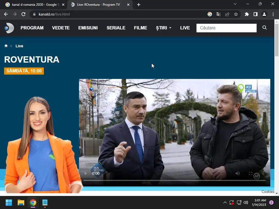Click the SÂMBĂTĂ, 15:00 schedule badge
Viewport: 279px width, 209px height.
click(x=24, y=71)
